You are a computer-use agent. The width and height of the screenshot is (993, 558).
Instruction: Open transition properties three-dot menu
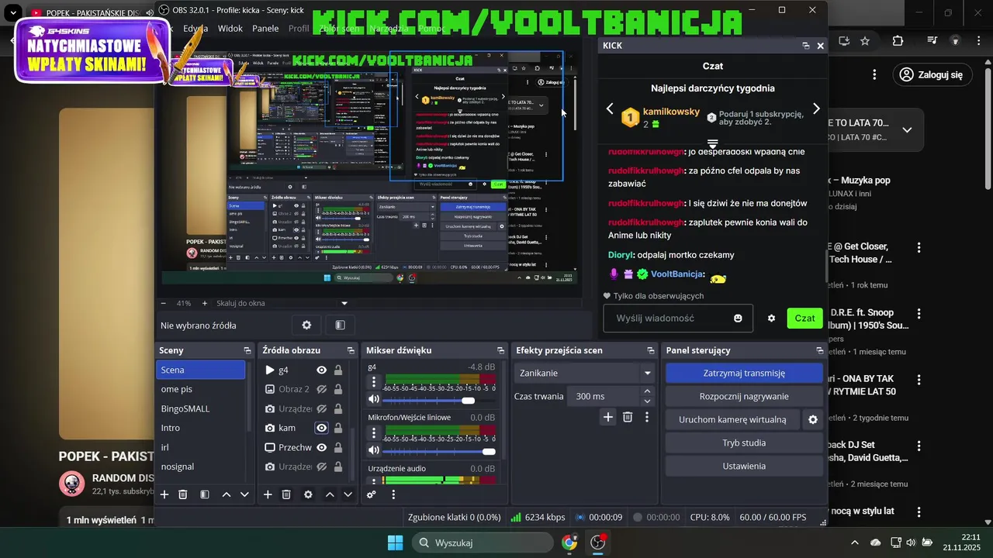click(647, 417)
